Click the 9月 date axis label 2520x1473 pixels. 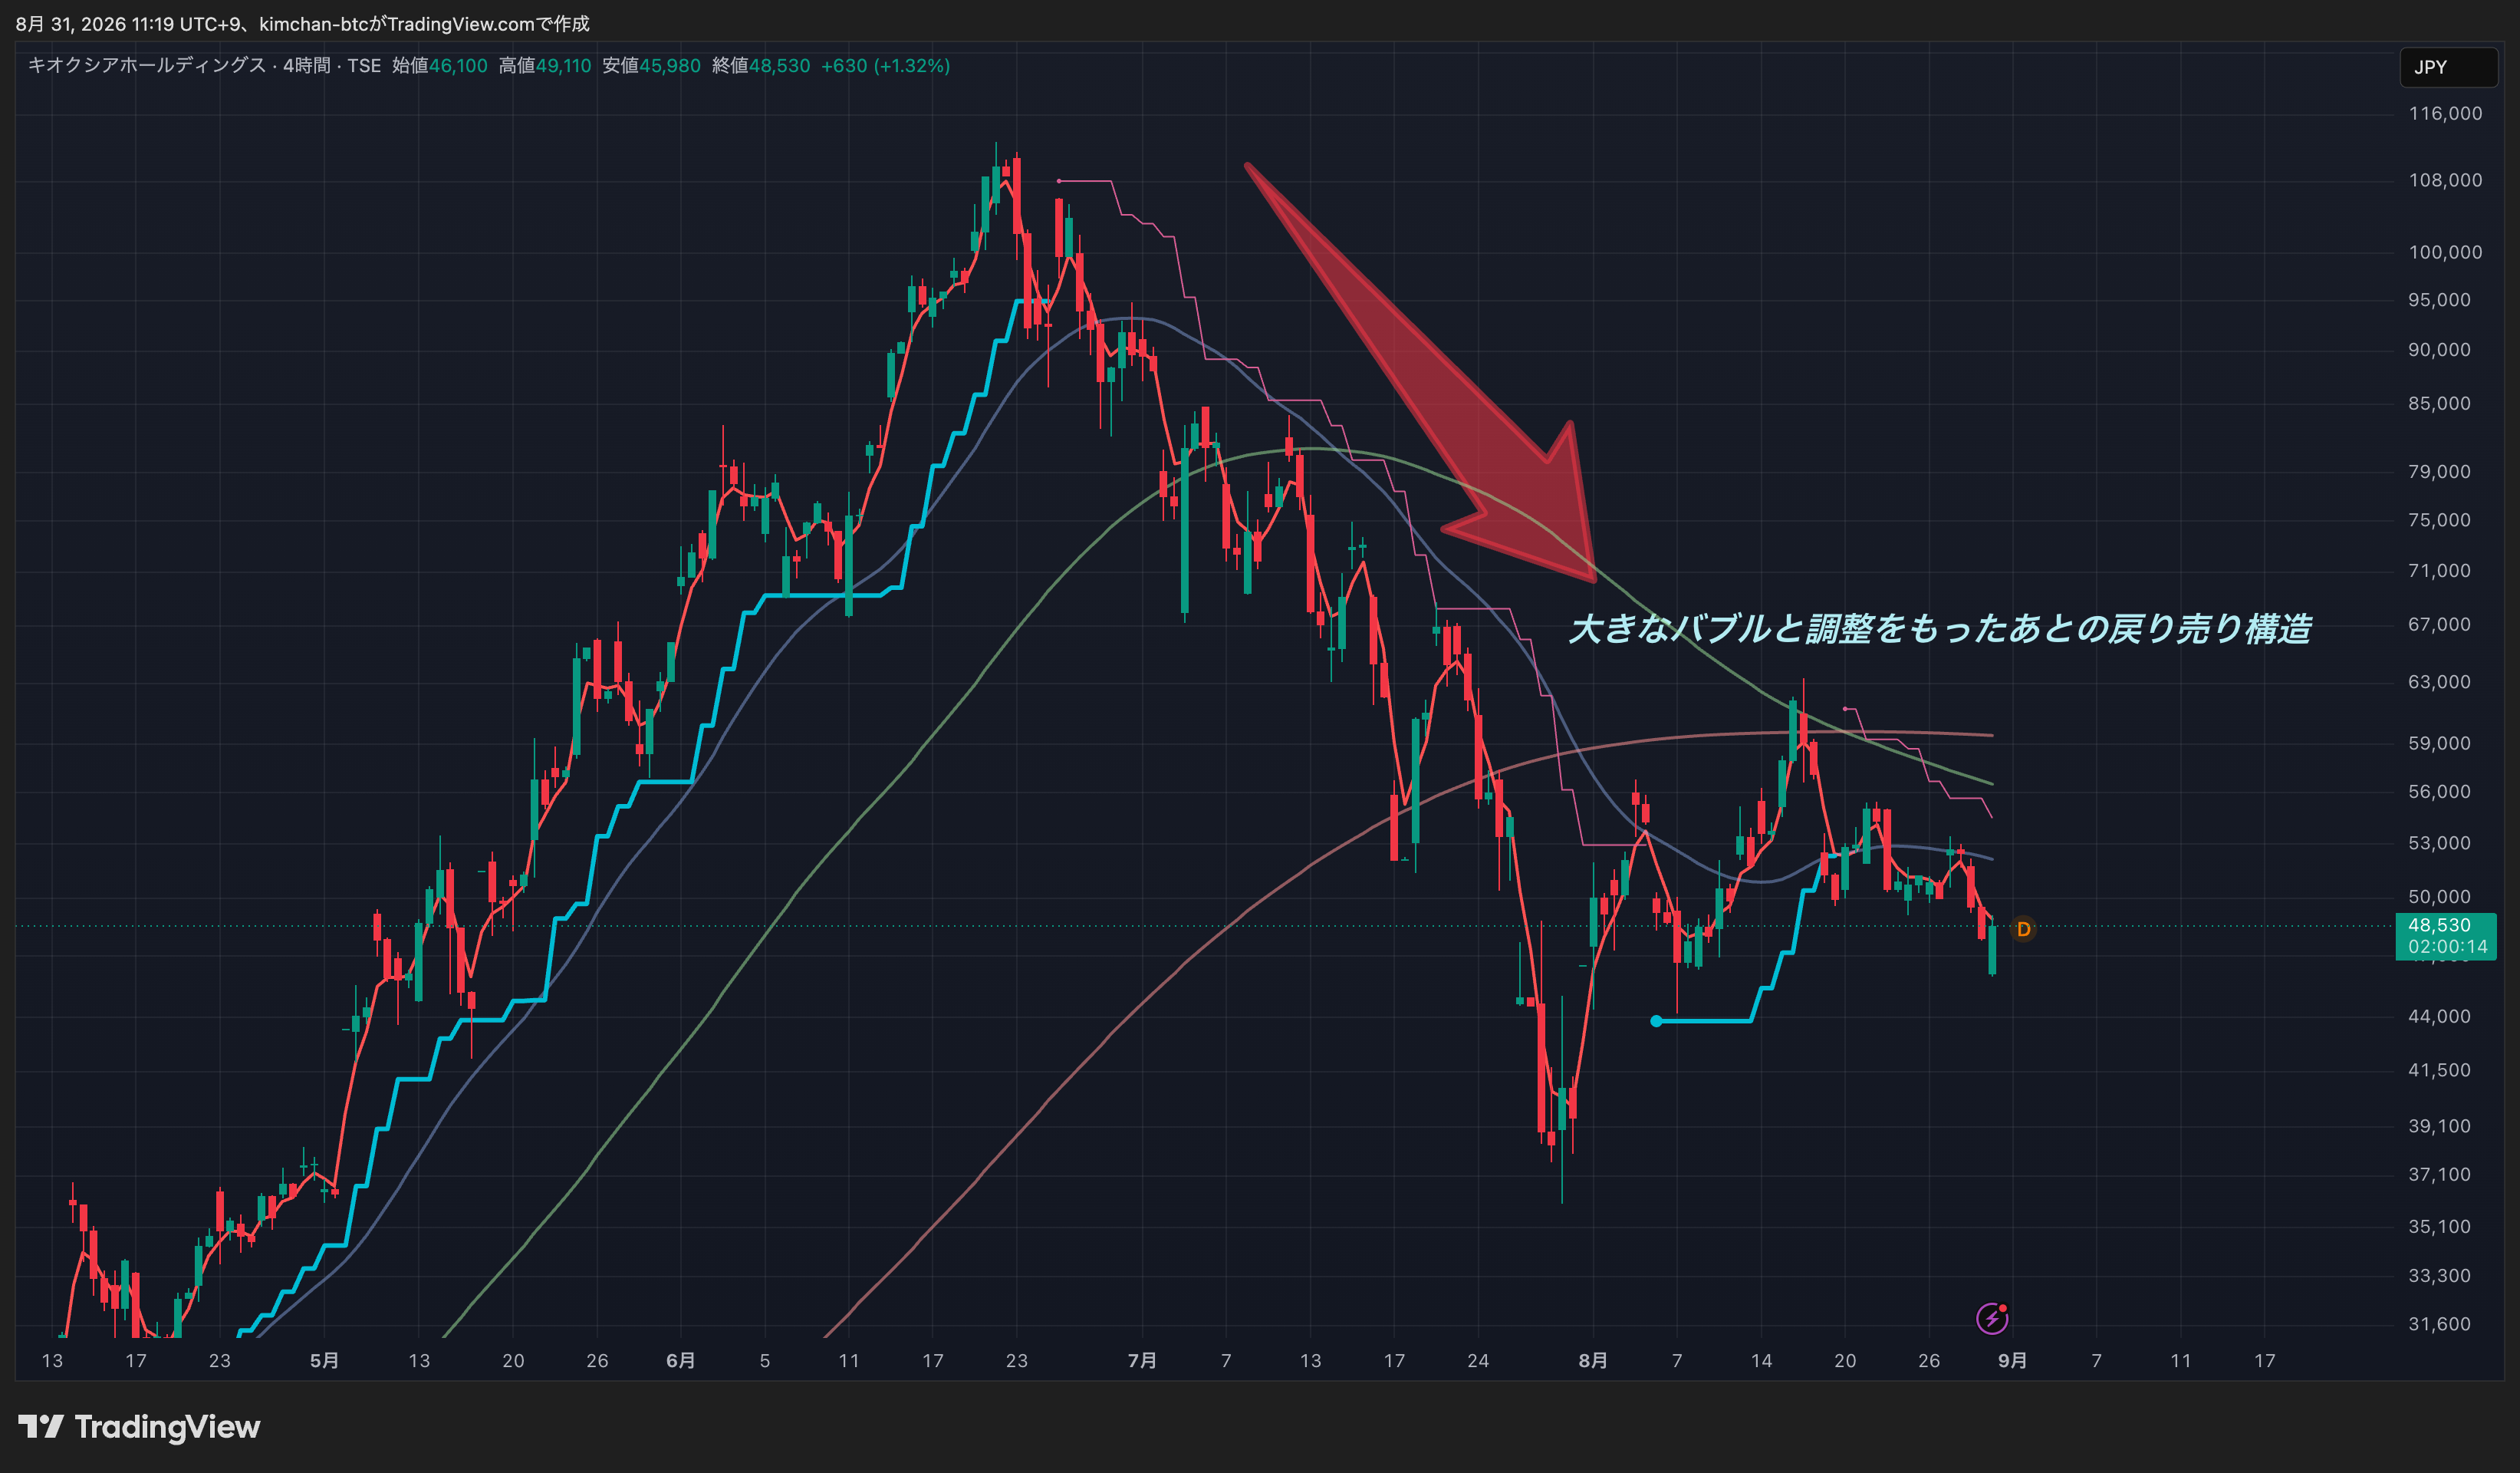coord(2013,1361)
